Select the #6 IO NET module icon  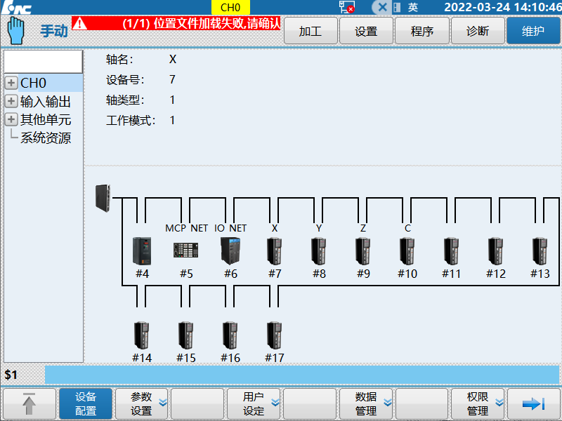click(230, 250)
